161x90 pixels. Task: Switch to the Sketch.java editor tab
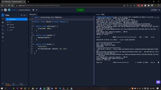(32, 14)
